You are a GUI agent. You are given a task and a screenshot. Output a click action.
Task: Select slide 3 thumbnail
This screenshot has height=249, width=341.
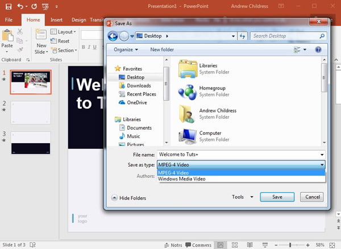click(x=31, y=143)
